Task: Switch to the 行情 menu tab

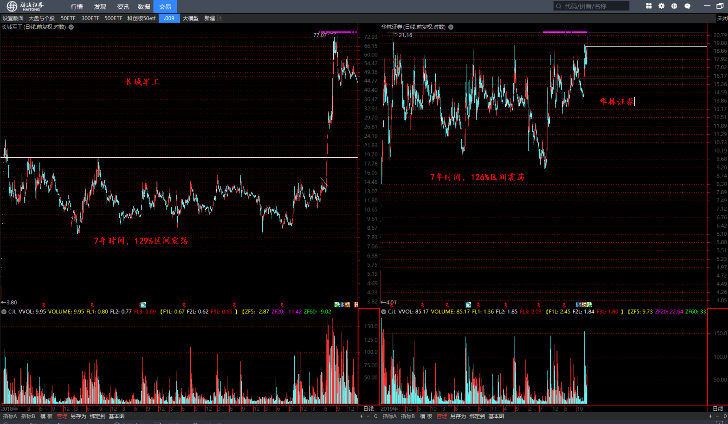Action: [77, 6]
